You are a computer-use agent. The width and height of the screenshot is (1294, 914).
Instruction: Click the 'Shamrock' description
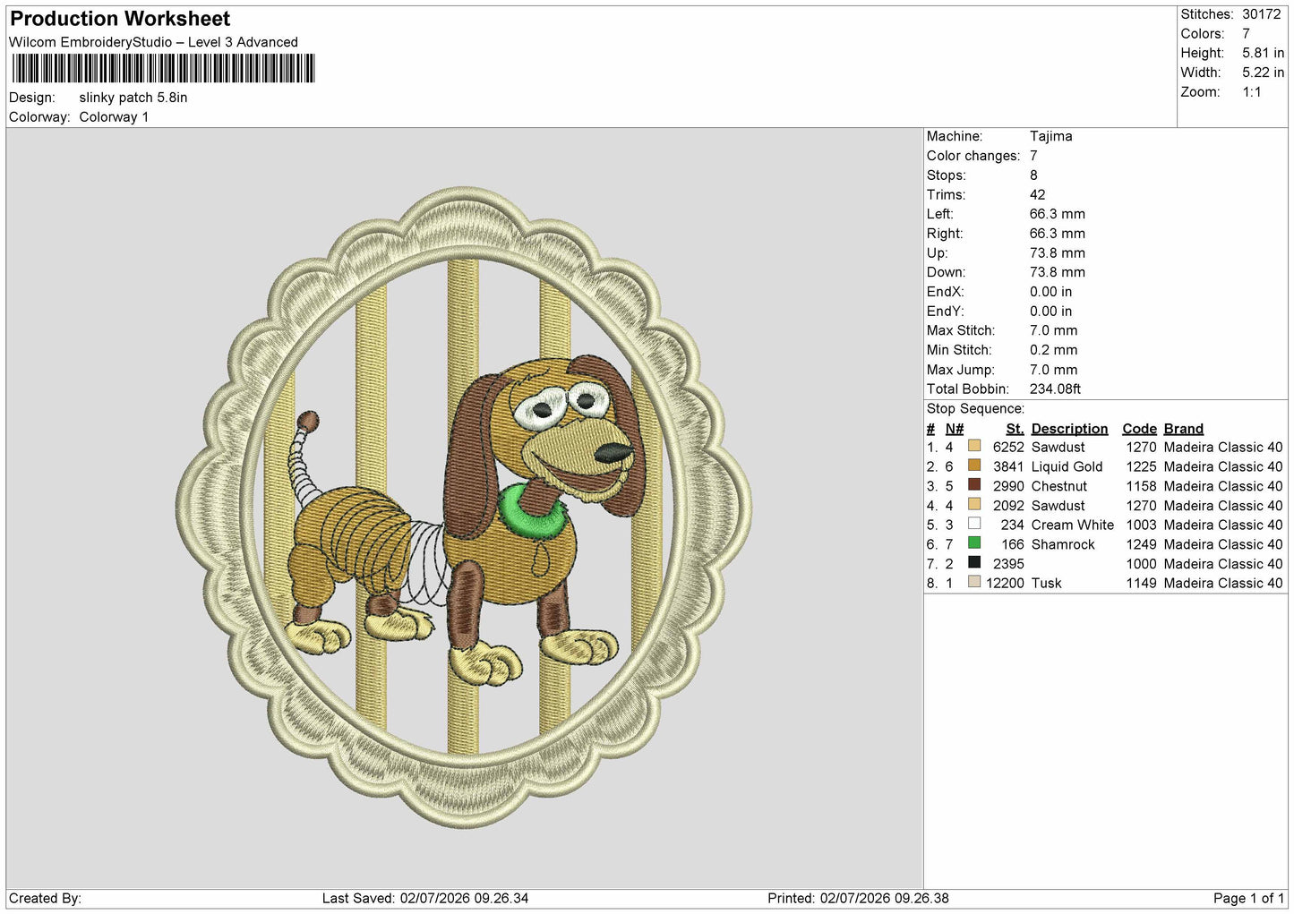1062,544
